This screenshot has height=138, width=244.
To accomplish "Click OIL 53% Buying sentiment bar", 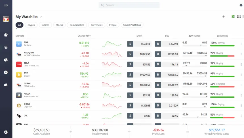I will click(222, 118).
